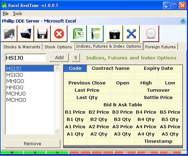188x156 pixels.
Task: Click the open folder toolbar icon
Action: click(x=26, y=34)
